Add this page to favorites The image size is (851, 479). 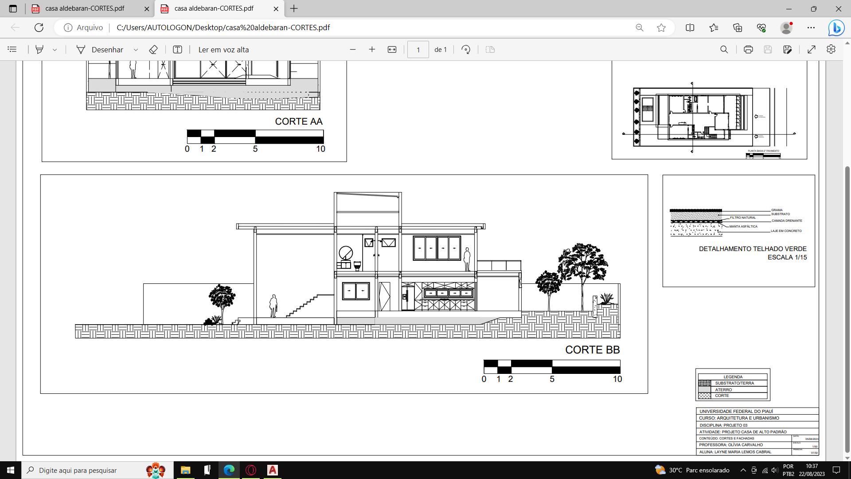(661, 27)
